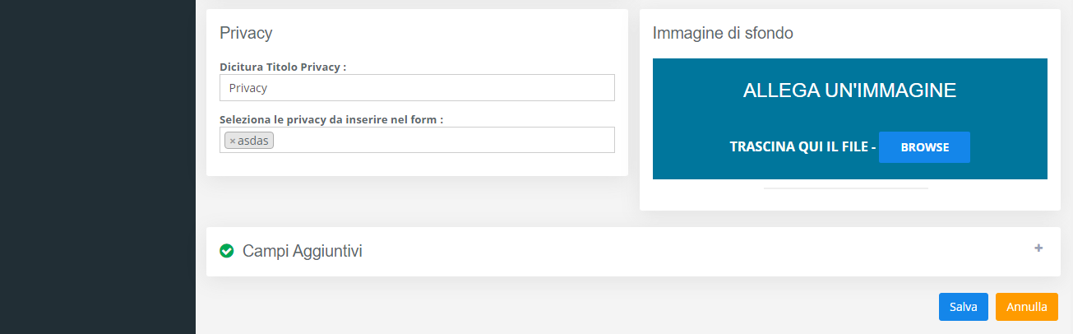The width and height of the screenshot is (1073, 334).
Task: Click the Seleziona le privacy label
Action: click(x=331, y=119)
